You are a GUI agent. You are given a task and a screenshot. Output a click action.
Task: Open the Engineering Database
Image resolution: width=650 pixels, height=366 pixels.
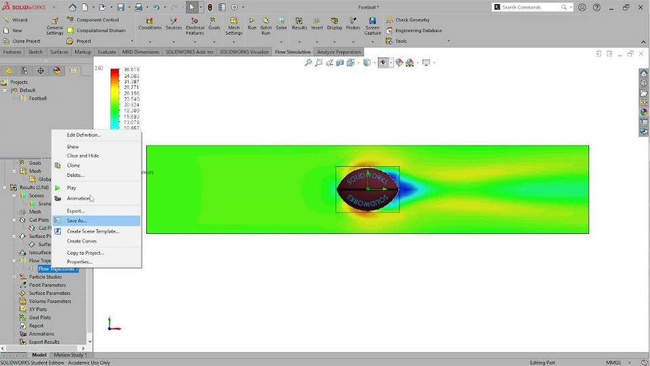tap(414, 30)
